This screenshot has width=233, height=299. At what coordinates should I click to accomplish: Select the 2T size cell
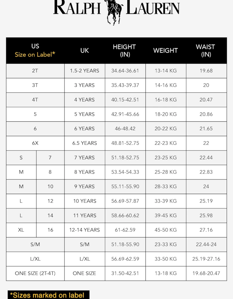pos(35,71)
